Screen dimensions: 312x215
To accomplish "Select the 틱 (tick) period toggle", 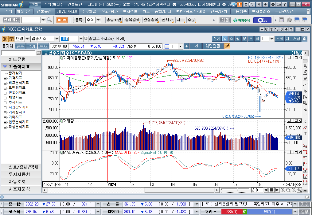I will click(257, 39).
